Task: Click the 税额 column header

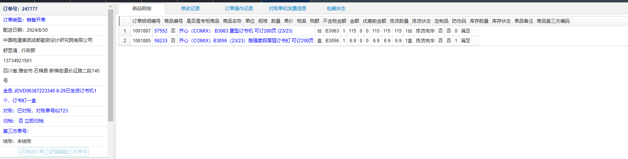Action: [x=315, y=21]
